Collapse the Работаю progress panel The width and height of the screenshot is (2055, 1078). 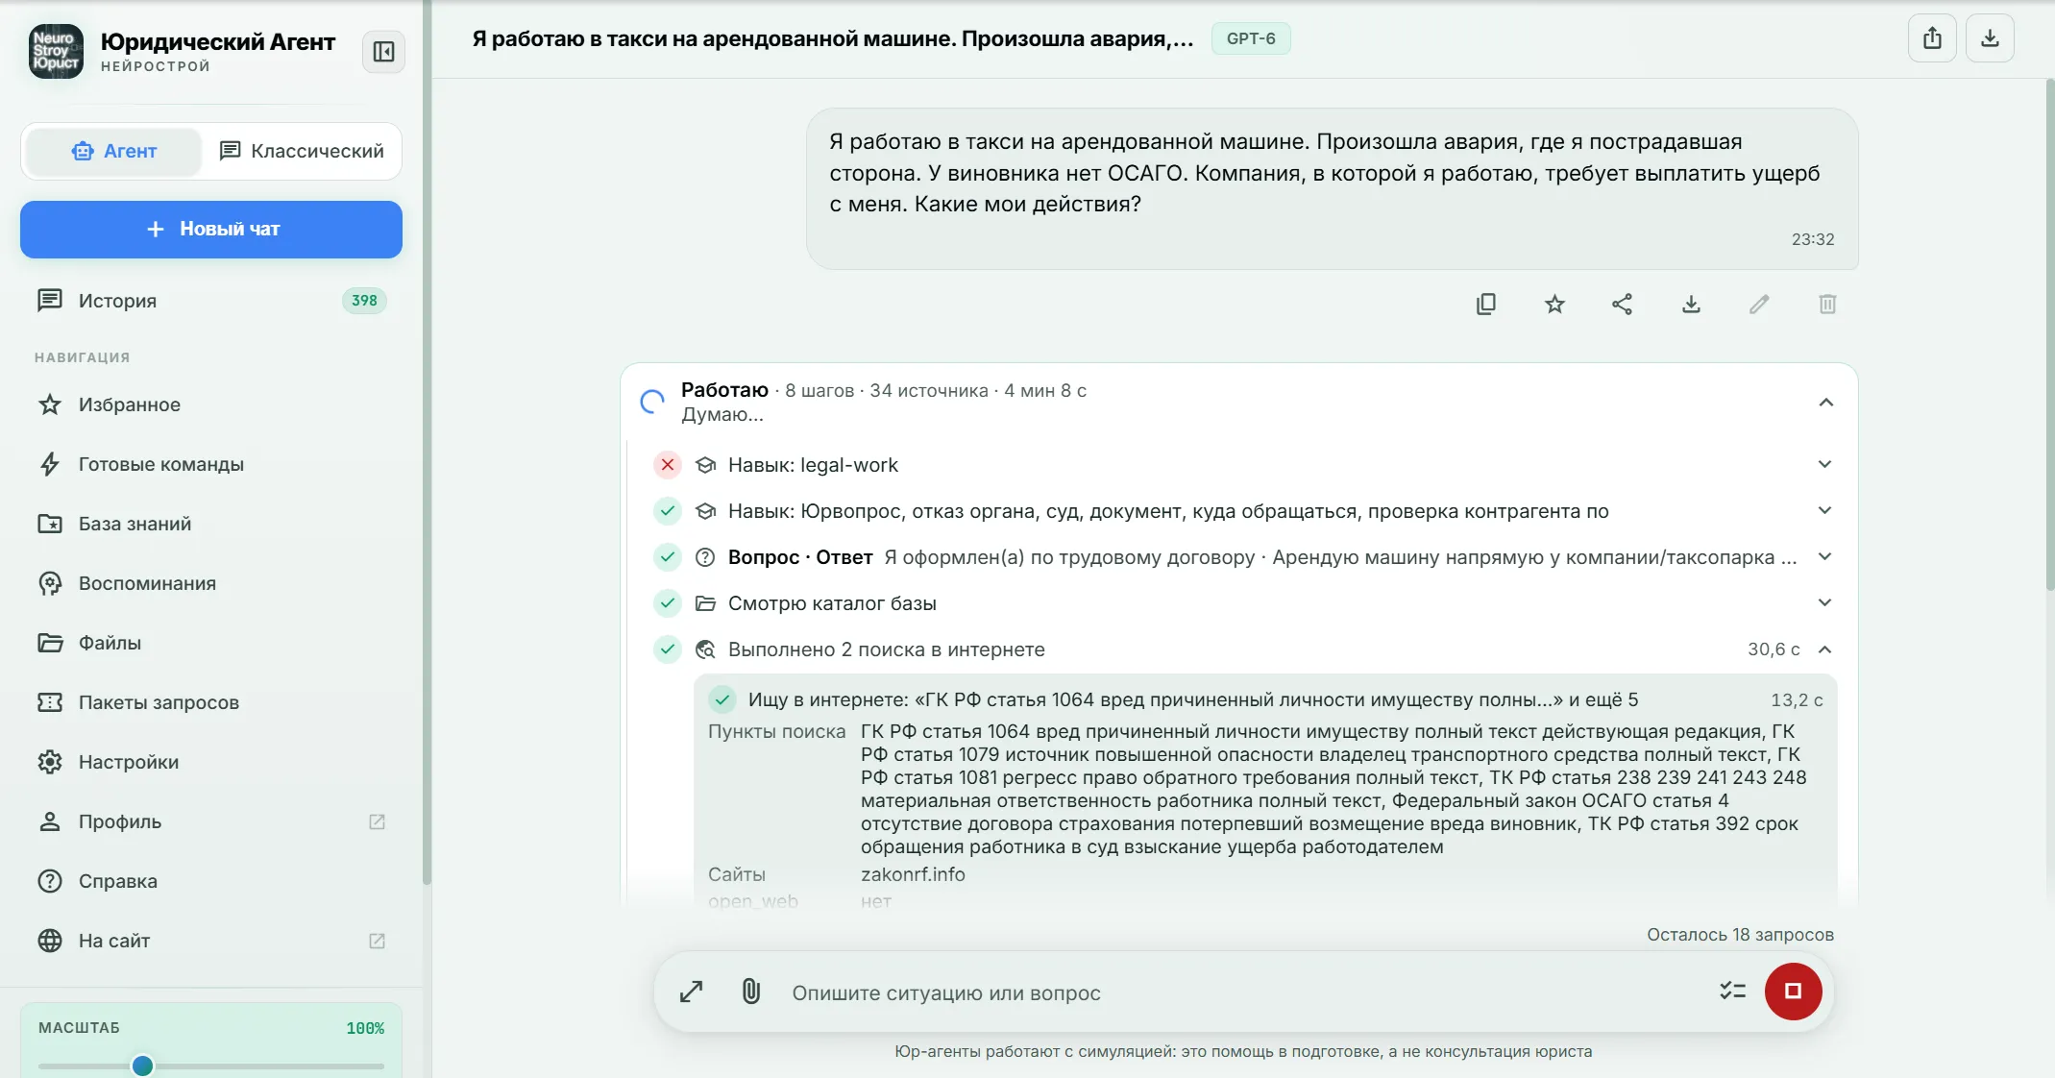1826,403
